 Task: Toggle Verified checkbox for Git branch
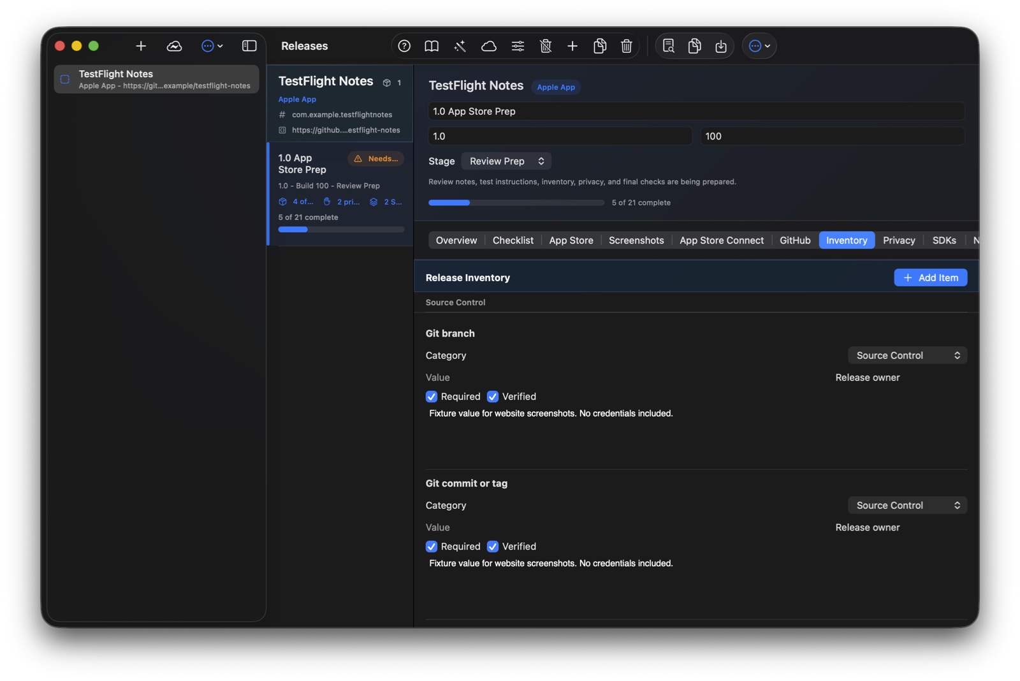click(x=493, y=397)
